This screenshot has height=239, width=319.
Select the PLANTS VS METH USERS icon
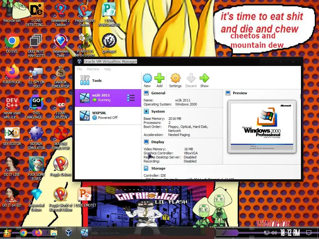click(x=85, y=45)
